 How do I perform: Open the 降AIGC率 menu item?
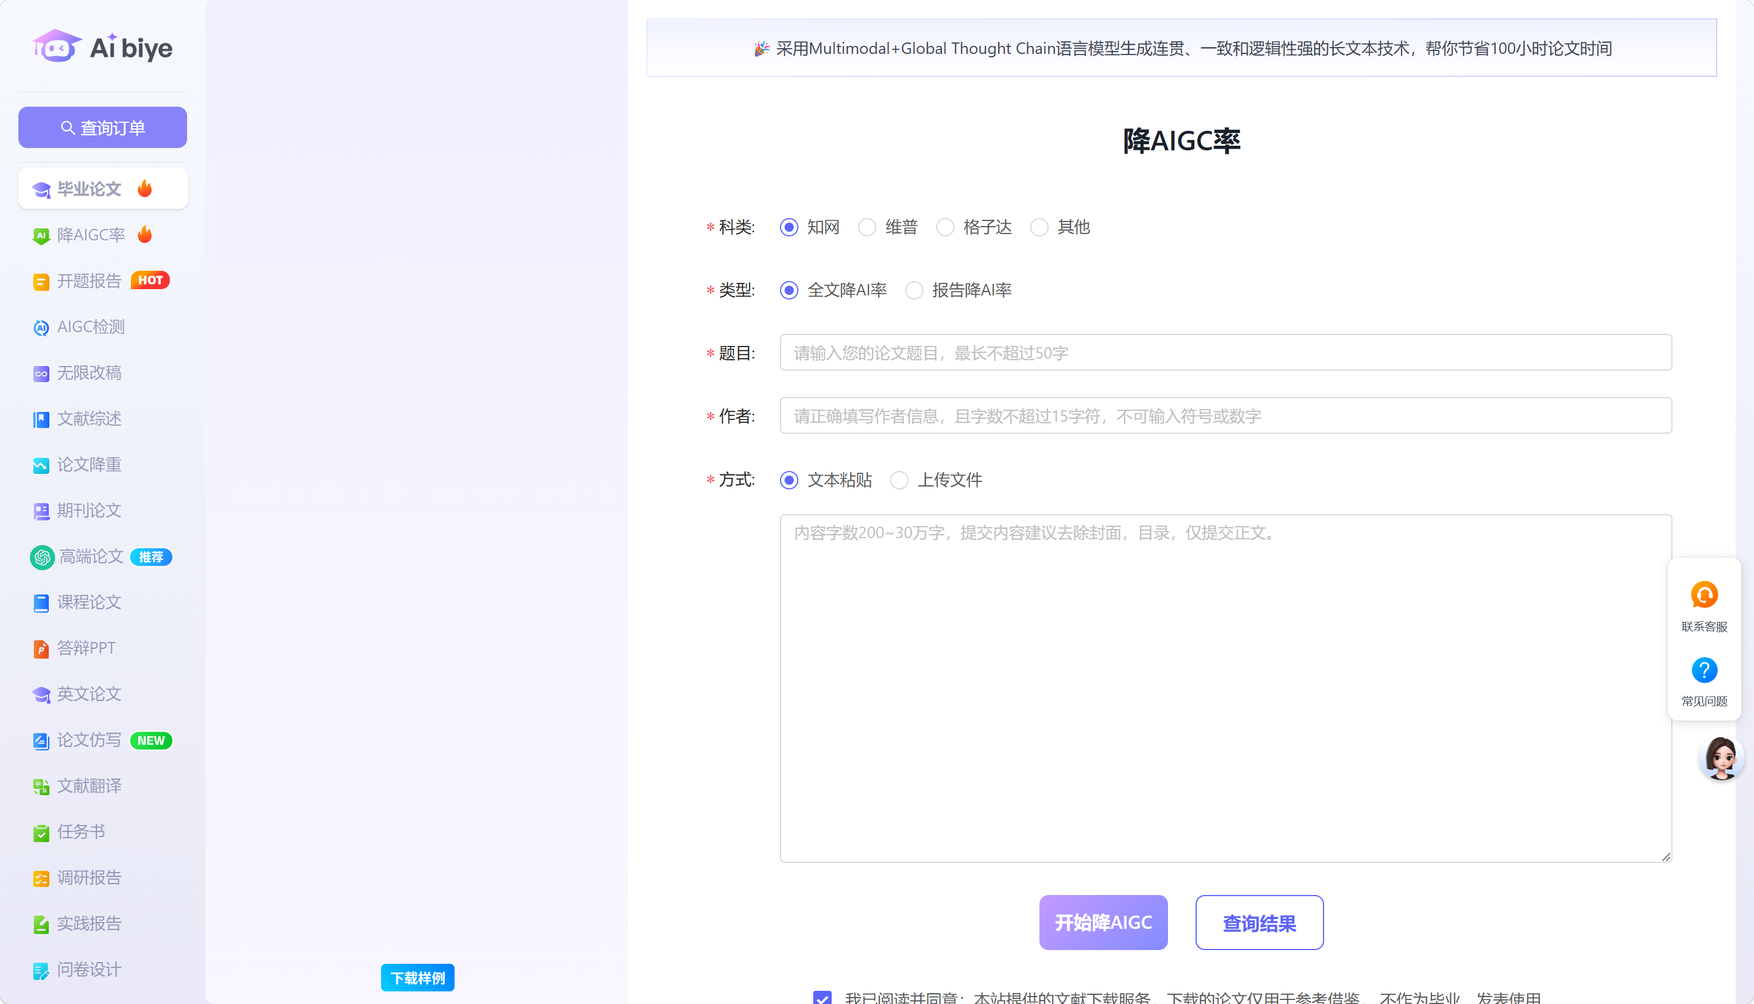click(x=103, y=235)
